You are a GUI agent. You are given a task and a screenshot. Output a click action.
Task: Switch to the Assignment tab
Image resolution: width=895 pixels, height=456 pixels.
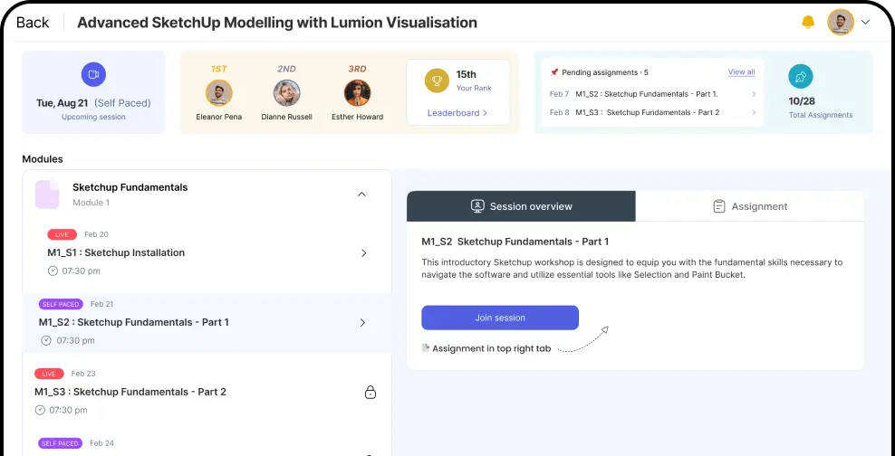749,206
